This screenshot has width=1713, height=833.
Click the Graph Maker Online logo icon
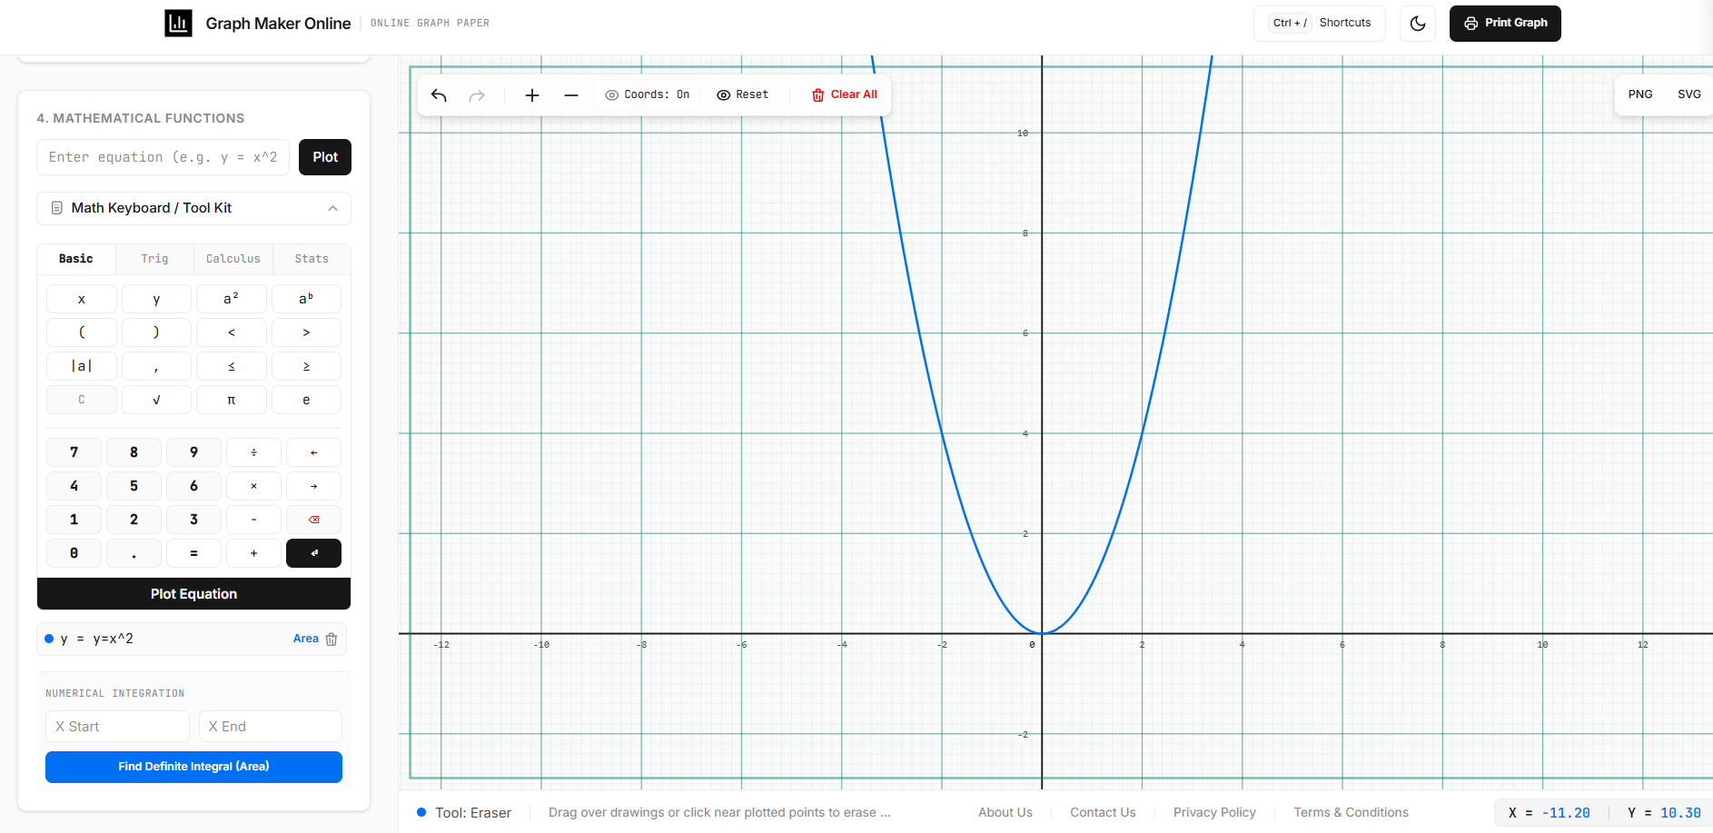(178, 24)
